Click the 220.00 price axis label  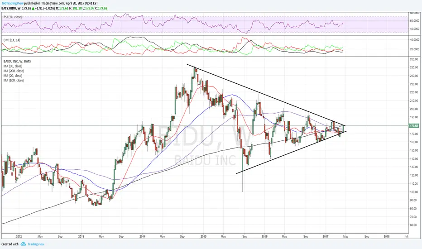pyautogui.click(x=414, y=92)
